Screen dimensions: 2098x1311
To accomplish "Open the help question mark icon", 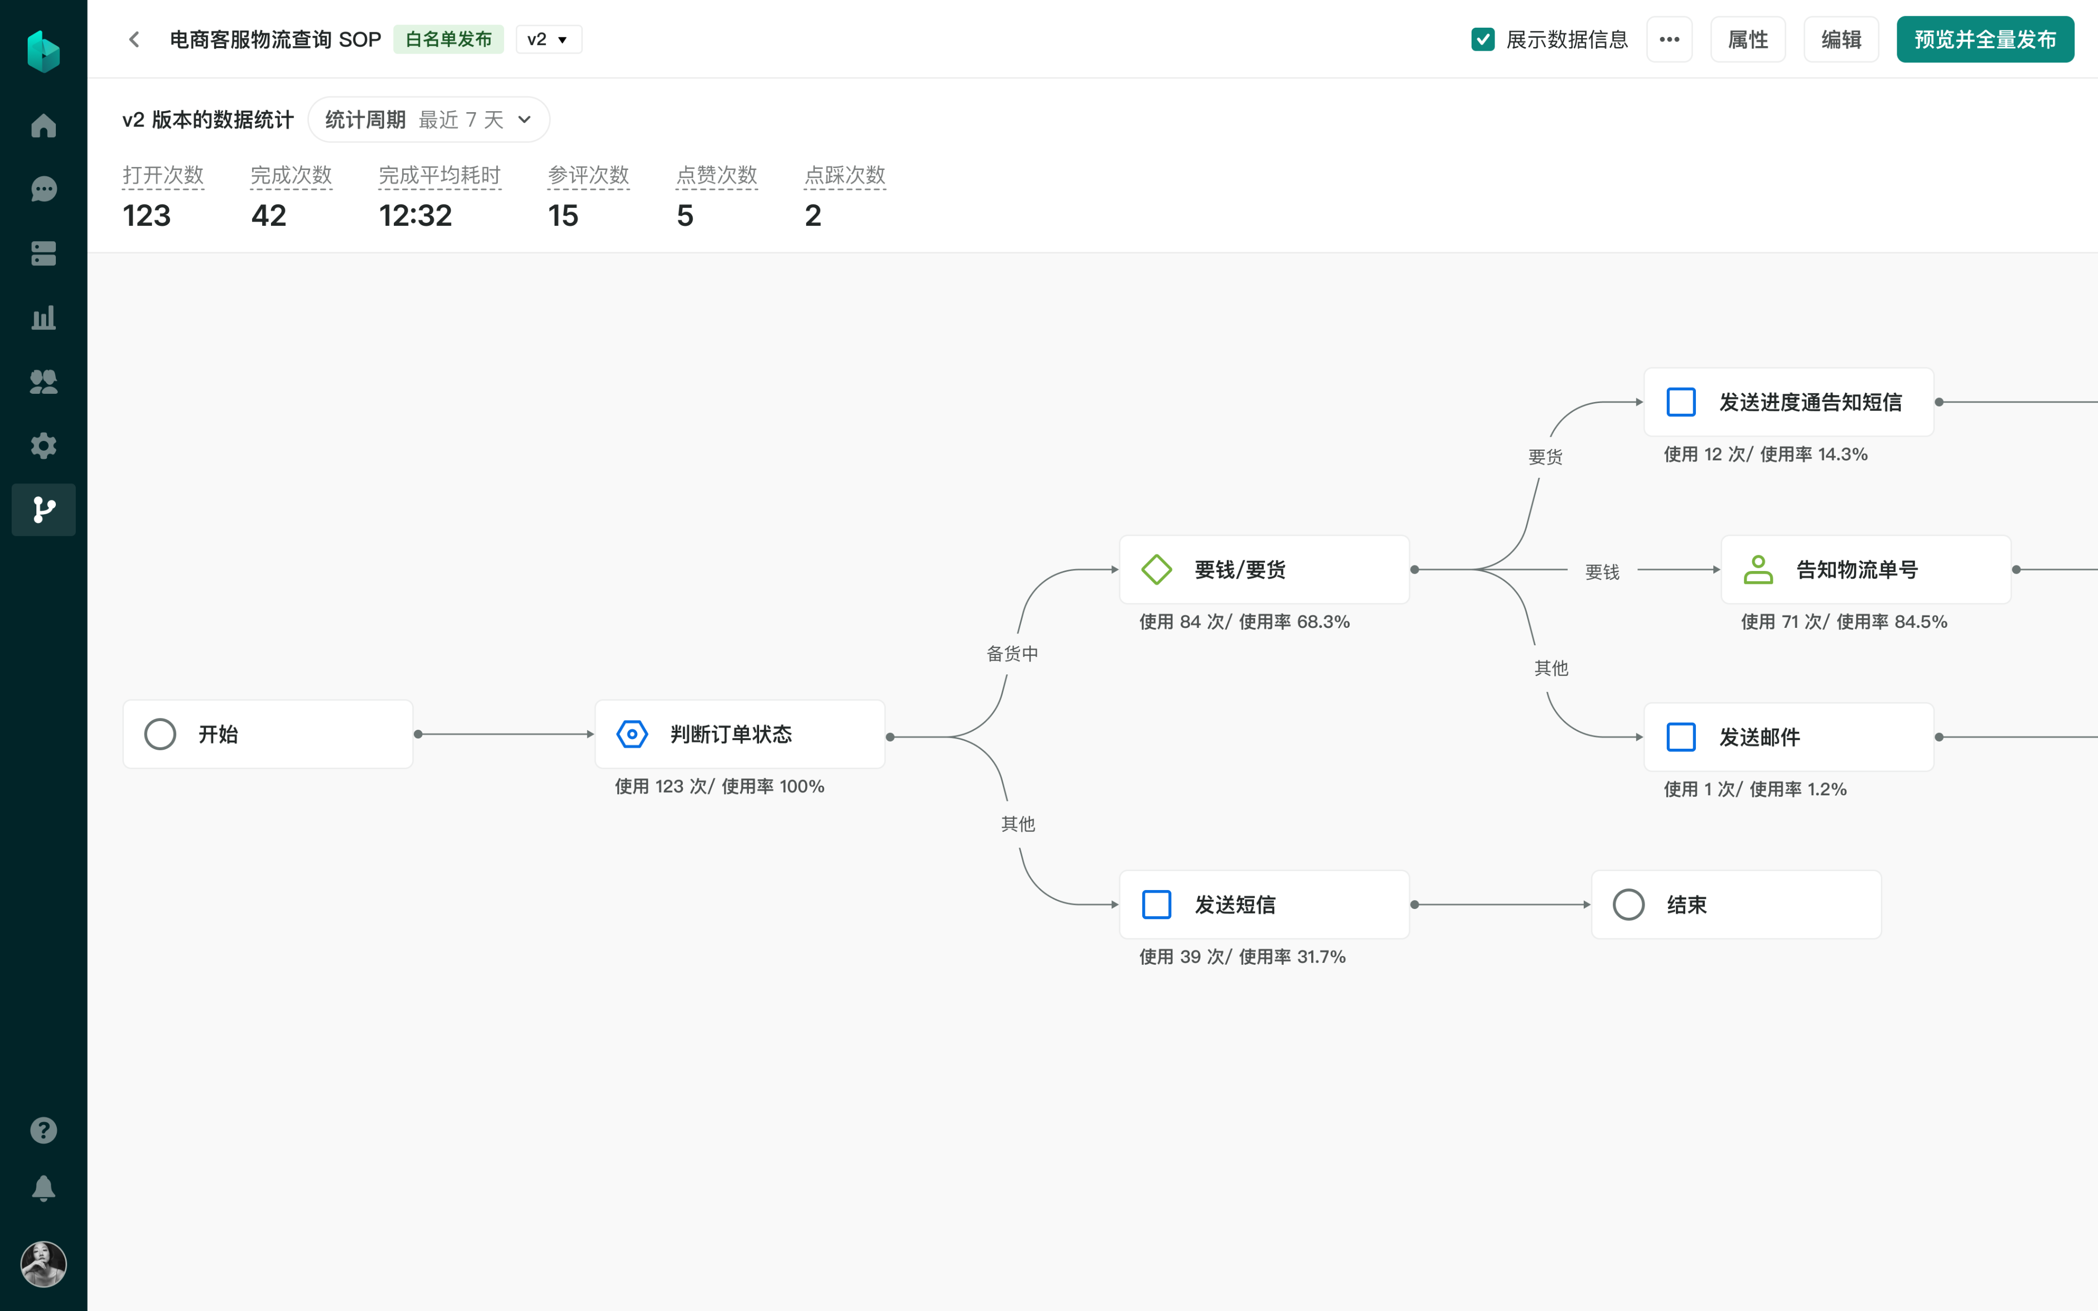I will (44, 1130).
